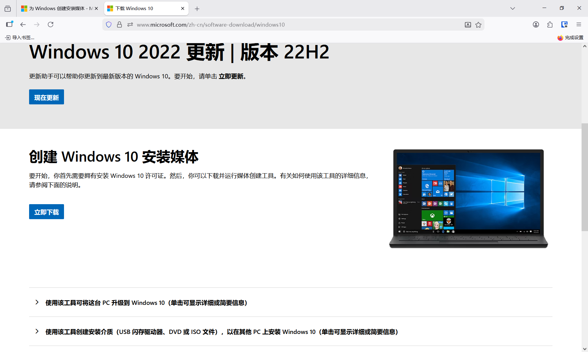Image resolution: width=588 pixels, height=352 pixels.
Task: Click the page vertical scrollbar thumb
Action: 585,177
